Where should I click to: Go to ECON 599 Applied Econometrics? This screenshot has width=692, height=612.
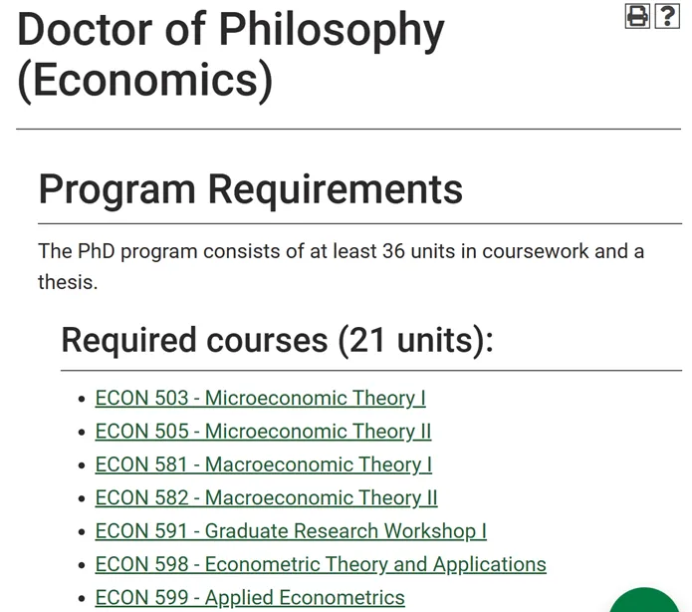(x=250, y=597)
